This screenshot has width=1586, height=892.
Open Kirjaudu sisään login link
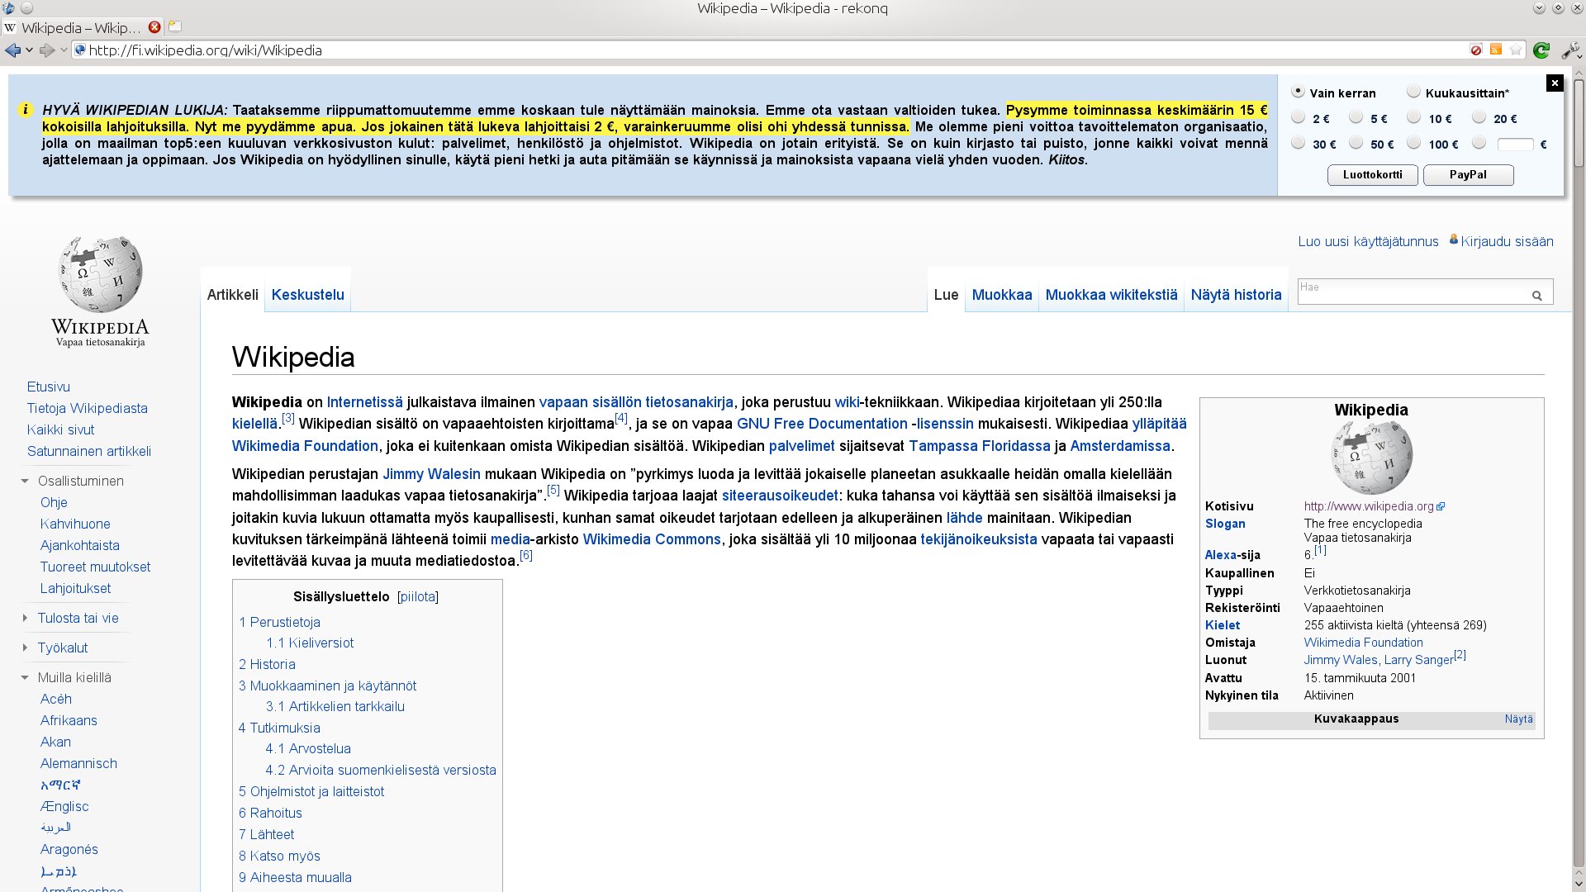(x=1507, y=241)
